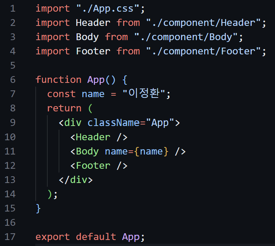Click line number 1 in the gutter
The height and width of the screenshot is (246, 275).
(13, 8)
